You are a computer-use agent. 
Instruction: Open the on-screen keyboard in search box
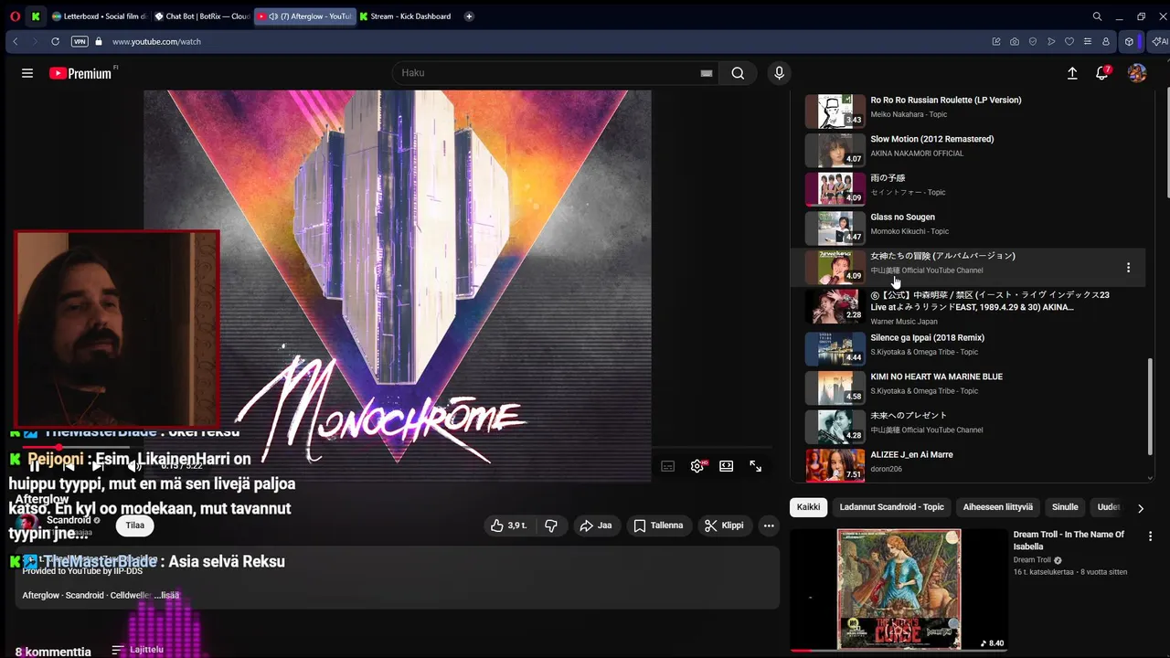click(x=706, y=73)
